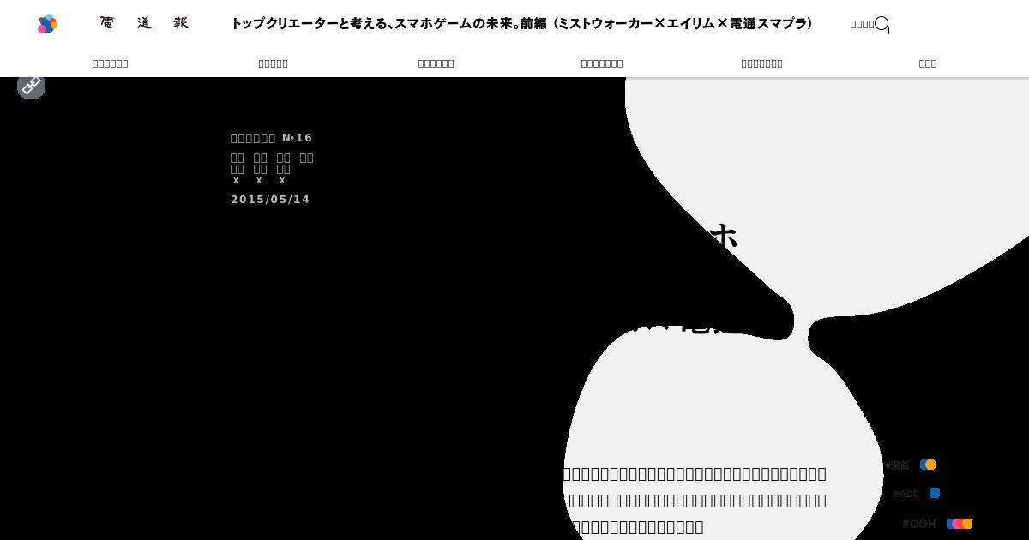The height and width of the screenshot is (540, 1029).
Task: Click the magnifying glass search icon
Action: 882,23
